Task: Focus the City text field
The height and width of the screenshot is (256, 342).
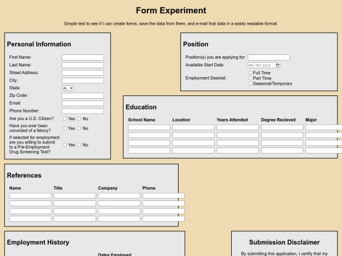Action: pos(83,80)
